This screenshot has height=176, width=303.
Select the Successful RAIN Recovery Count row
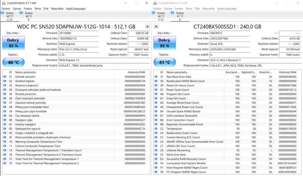226,159
